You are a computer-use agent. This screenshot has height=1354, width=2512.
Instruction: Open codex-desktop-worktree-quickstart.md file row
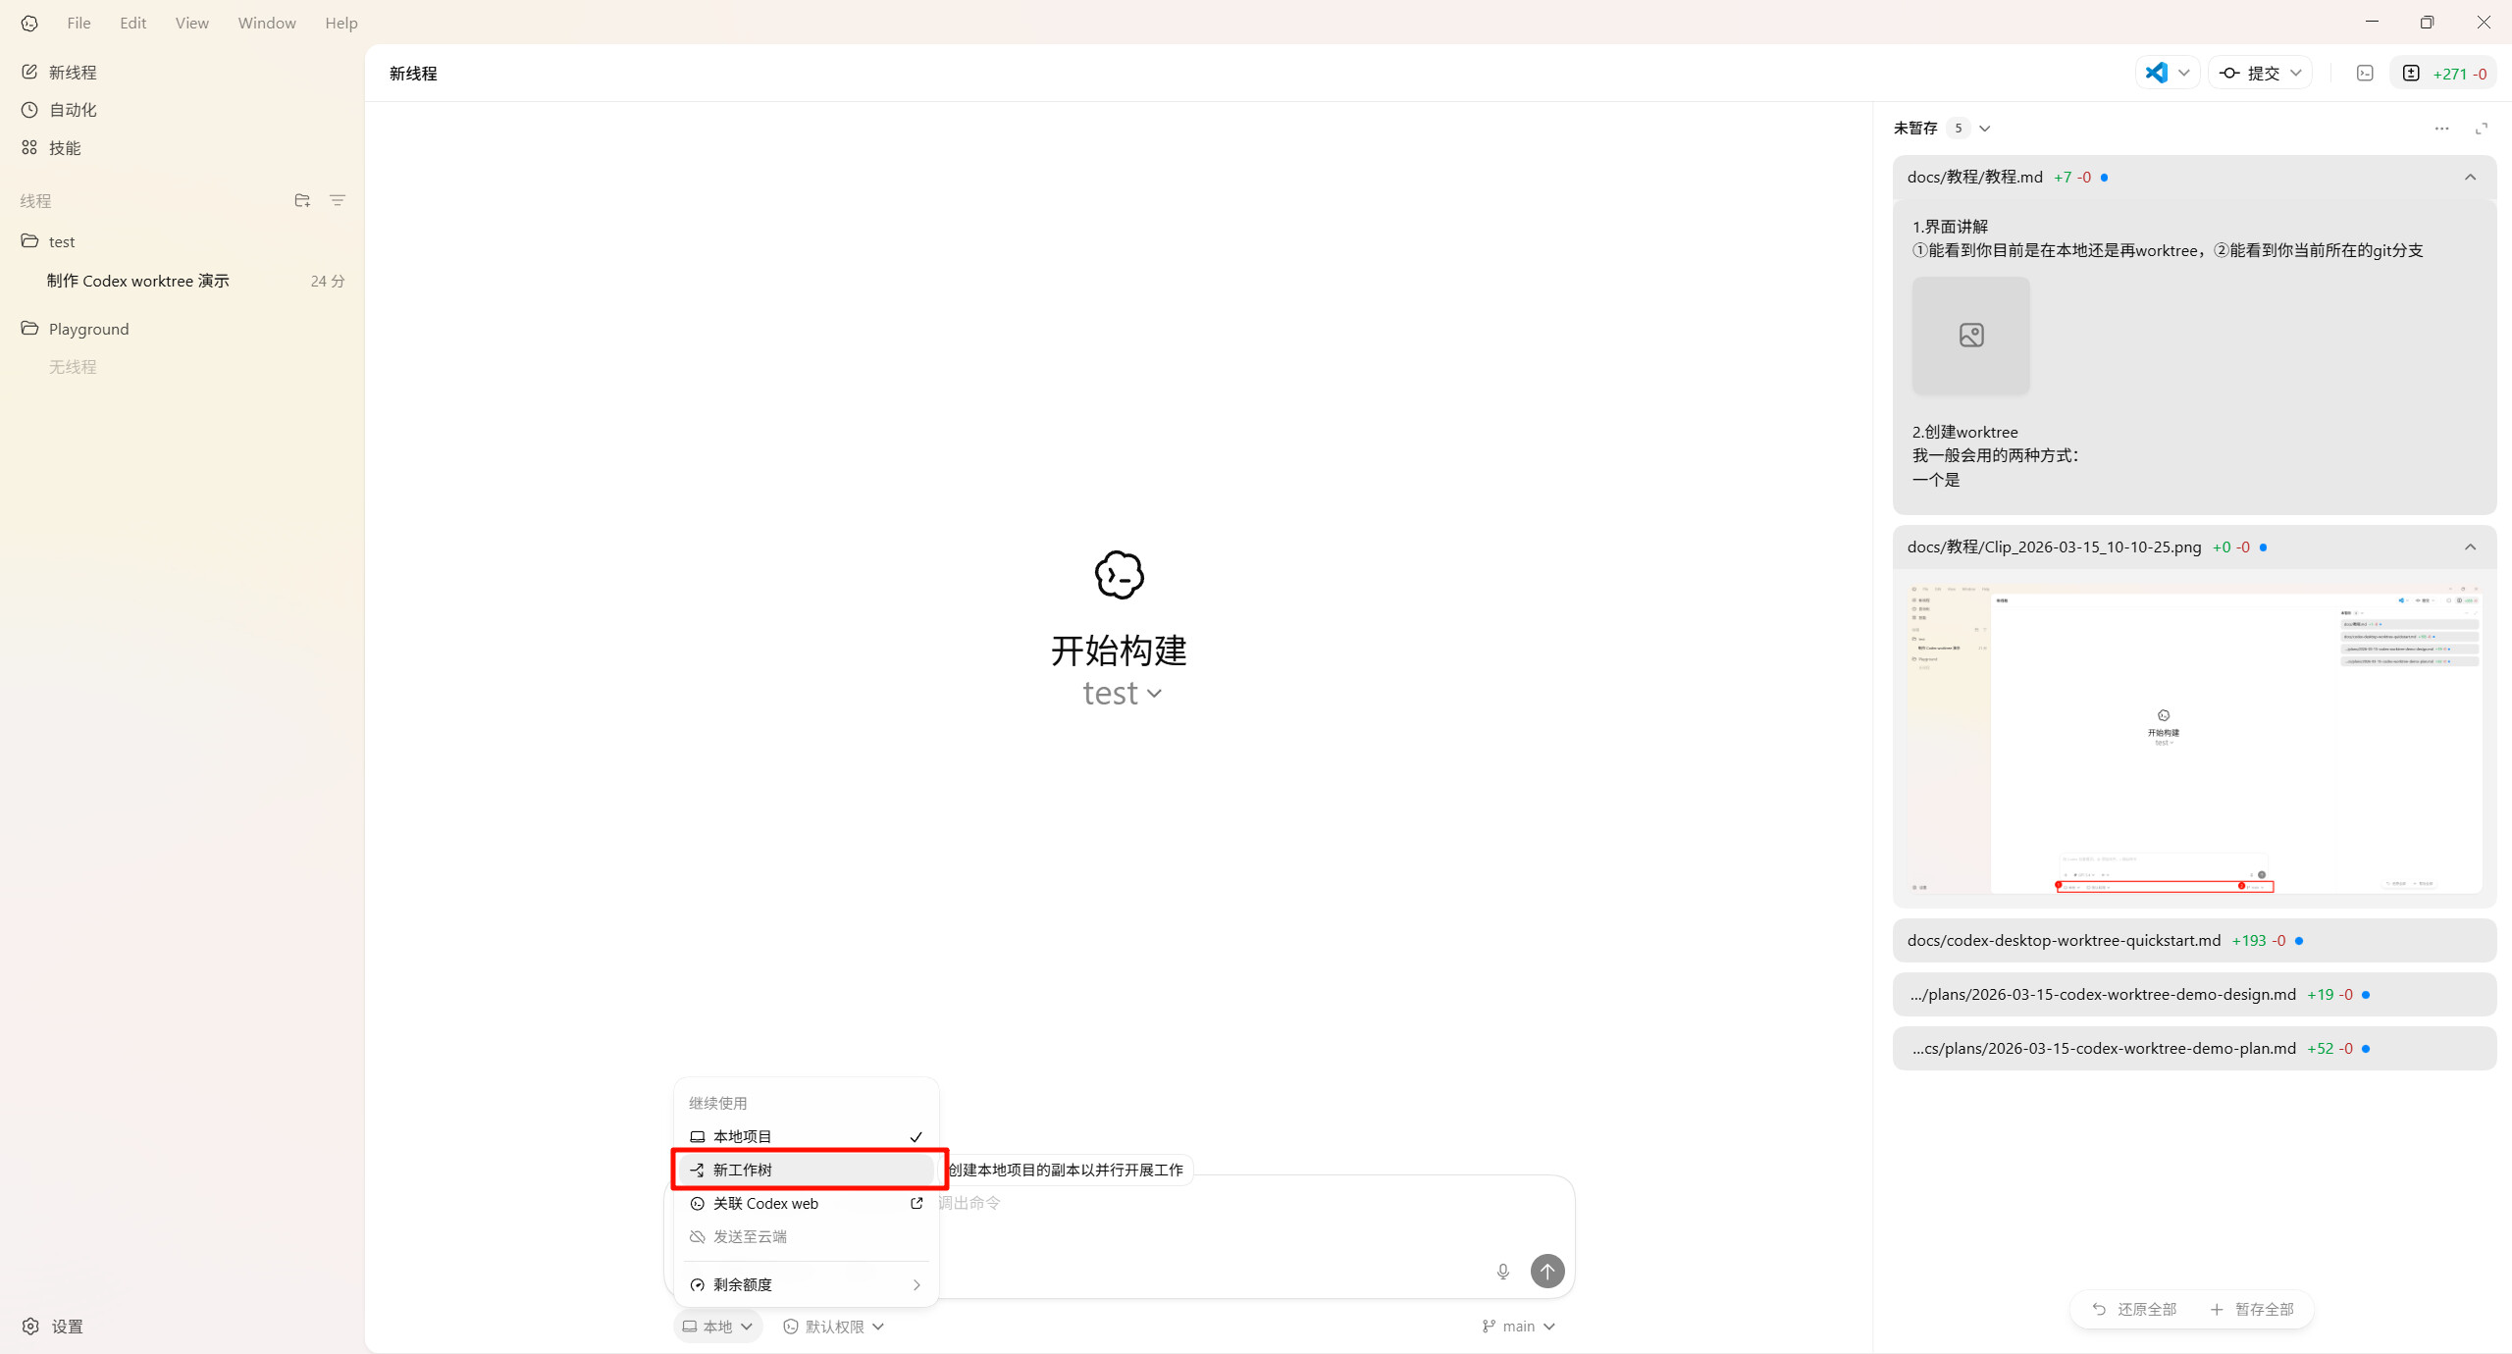pyautogui.click(x=2194, y=940)
